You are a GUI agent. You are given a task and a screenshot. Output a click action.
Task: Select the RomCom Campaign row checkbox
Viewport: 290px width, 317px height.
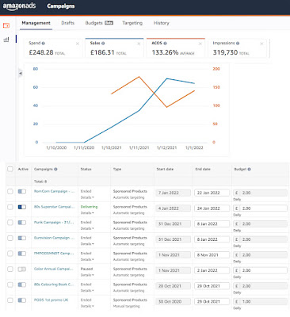pyautogui.click(x=10, y=191)
